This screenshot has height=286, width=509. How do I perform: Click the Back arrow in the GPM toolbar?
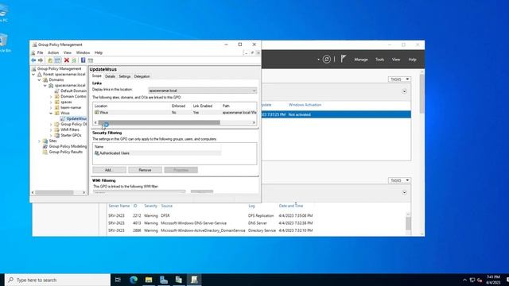33,60
